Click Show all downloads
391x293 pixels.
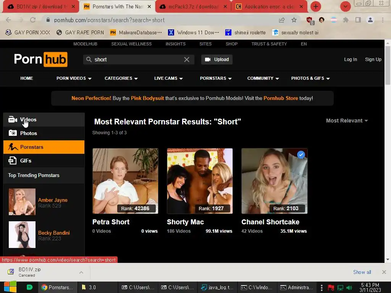pyautogui.click(x=362, y=272)
